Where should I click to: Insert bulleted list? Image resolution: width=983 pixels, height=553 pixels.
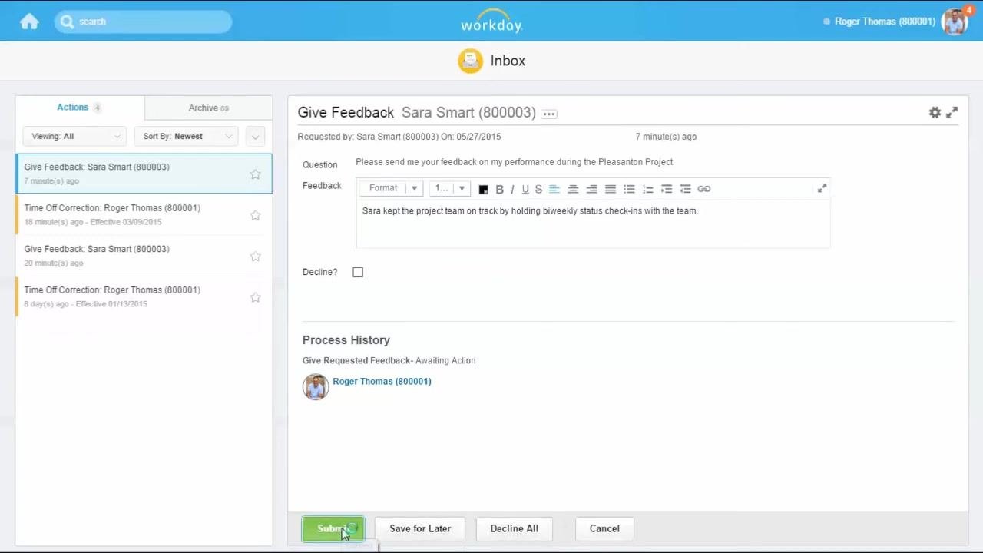(x=629, y=189)
